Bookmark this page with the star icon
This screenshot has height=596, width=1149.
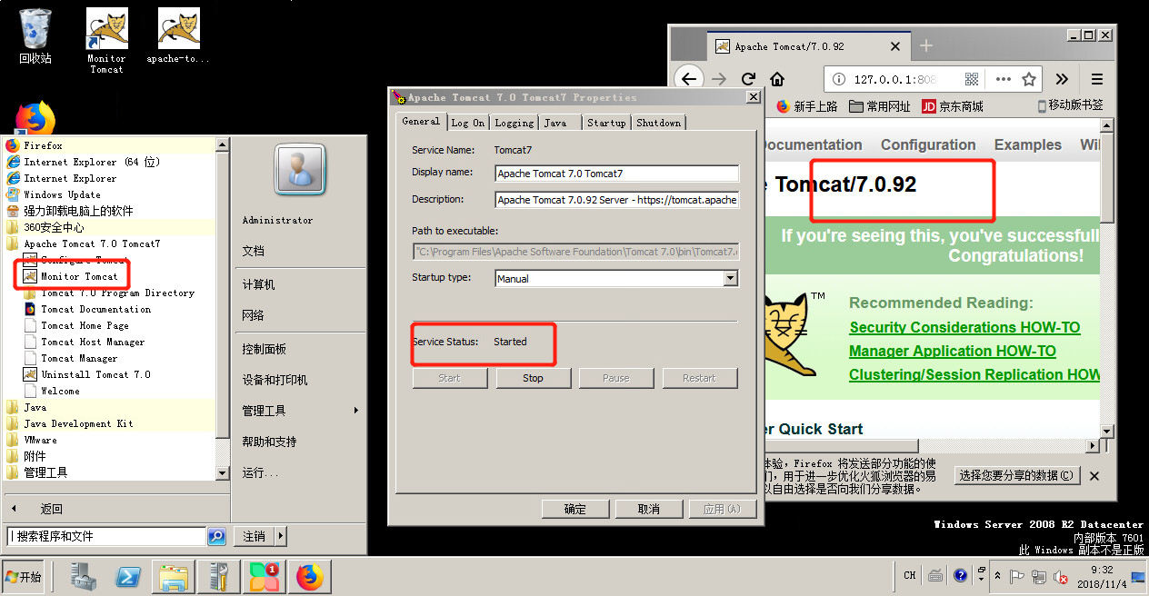click(x=1029, y=79)
